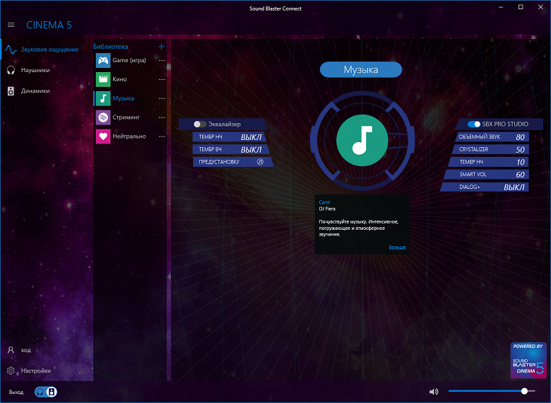Open more options for Кино profile
551x403 pixels.
pos(162,79)
